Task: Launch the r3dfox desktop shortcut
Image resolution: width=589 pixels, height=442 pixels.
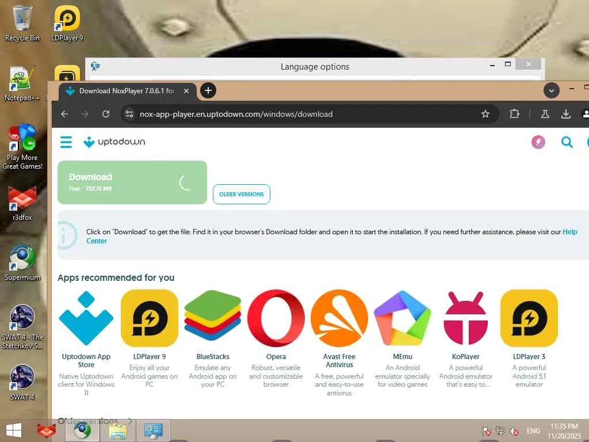Action: coord(22,203)
